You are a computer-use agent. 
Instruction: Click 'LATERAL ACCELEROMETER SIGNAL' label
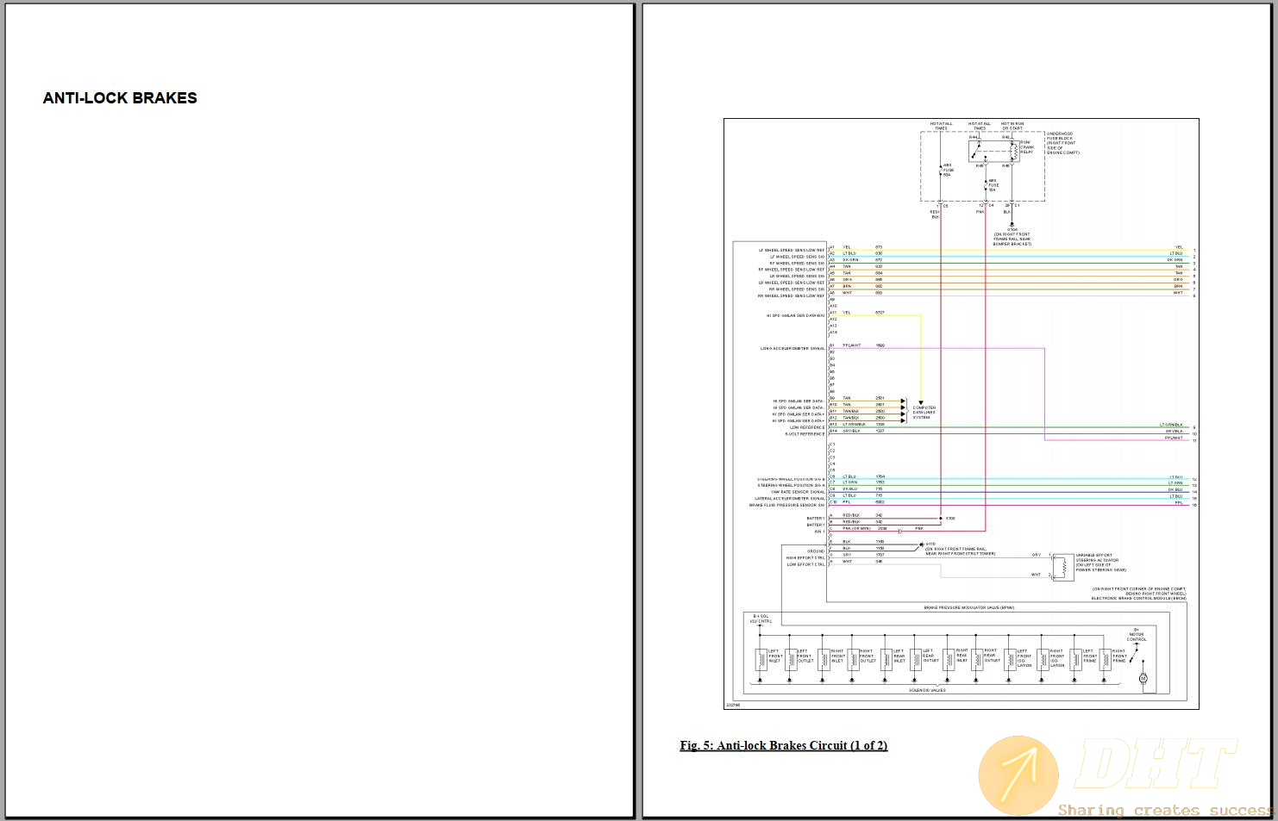click(x=790, y=499)
